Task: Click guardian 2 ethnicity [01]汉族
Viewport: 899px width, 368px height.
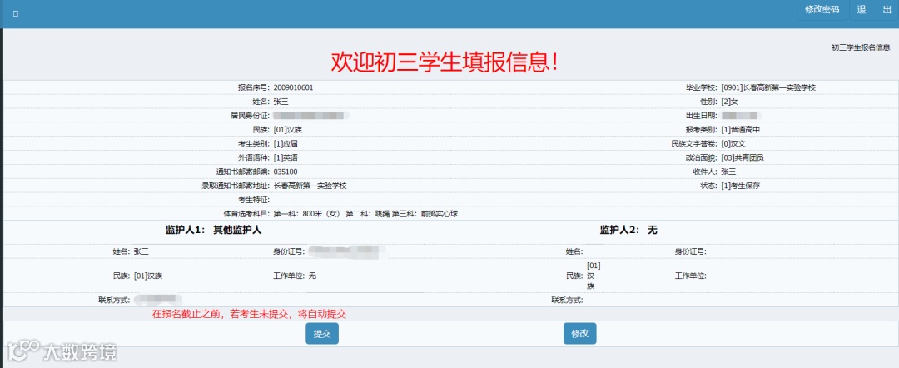Action: pos(594,276)
